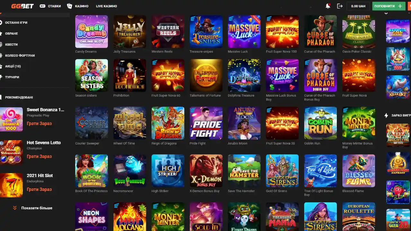Switch to the Казино tab
The width and height of the screenshot is (411, 231).
coord(78,6)
